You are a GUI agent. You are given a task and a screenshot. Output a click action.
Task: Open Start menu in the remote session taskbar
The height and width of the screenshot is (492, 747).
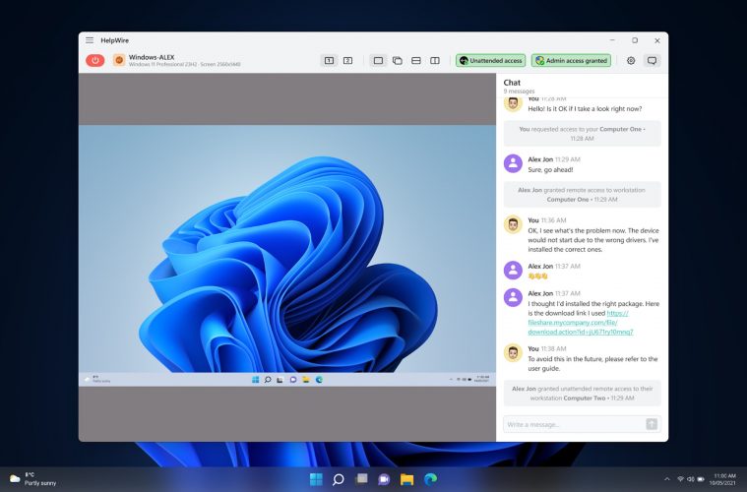point(255,380)
